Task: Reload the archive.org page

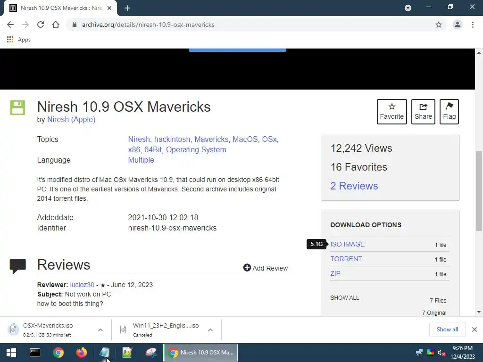Action: pyautogui.click(x=41, y=25)
